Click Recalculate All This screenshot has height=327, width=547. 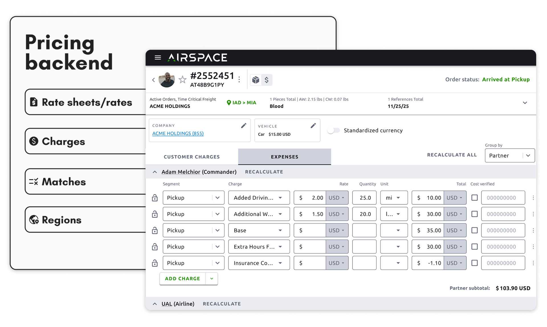pos(452,155)
